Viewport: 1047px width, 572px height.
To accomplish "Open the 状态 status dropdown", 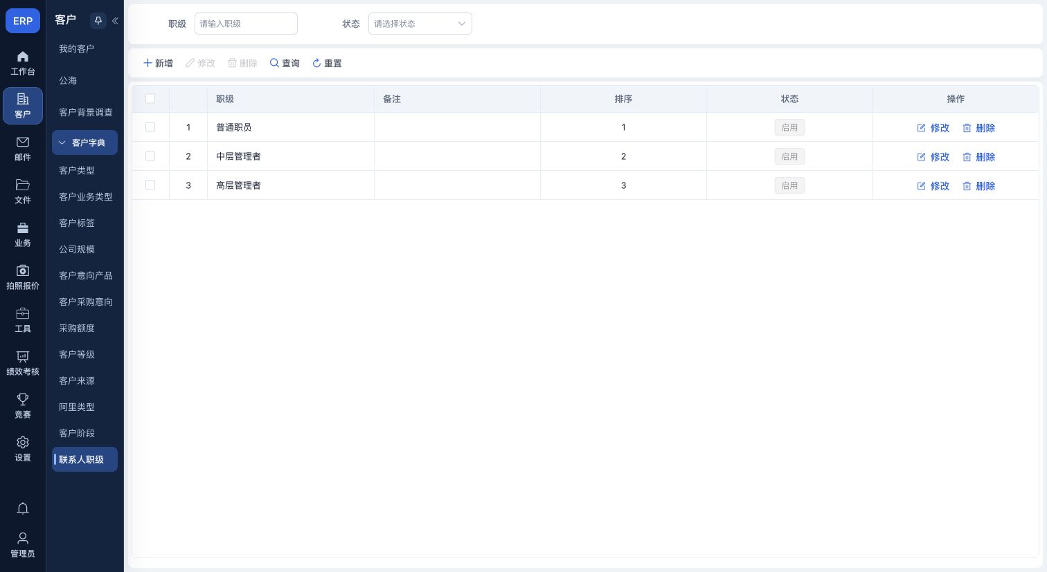I will [420, 24].
